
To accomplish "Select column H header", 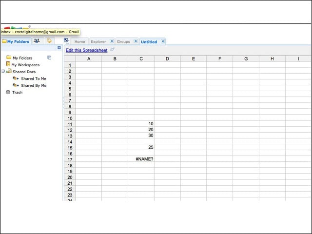I will click(272, 58).
